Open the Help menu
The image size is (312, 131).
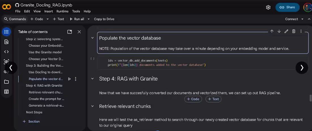(x=87, y=11)
